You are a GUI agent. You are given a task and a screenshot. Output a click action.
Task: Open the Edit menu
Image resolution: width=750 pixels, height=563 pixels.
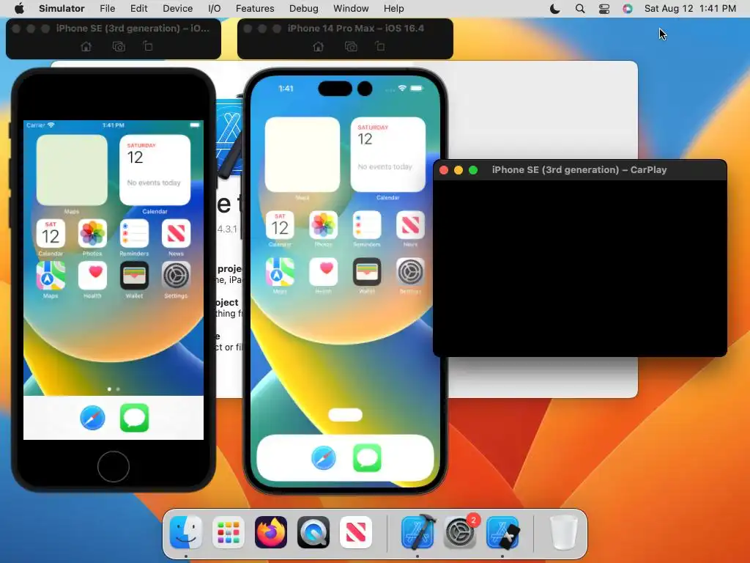[x=138, y=8]
